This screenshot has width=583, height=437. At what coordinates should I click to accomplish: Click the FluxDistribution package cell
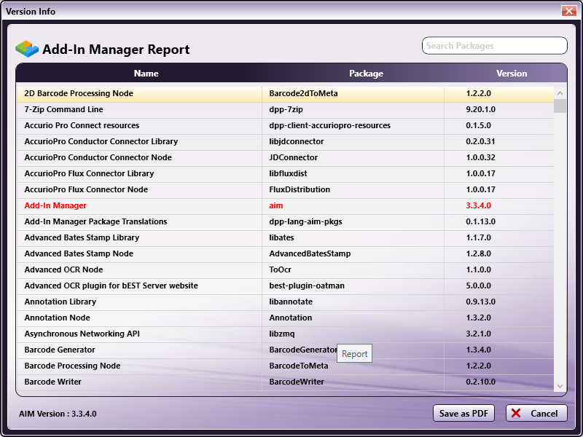pos(353,189)
